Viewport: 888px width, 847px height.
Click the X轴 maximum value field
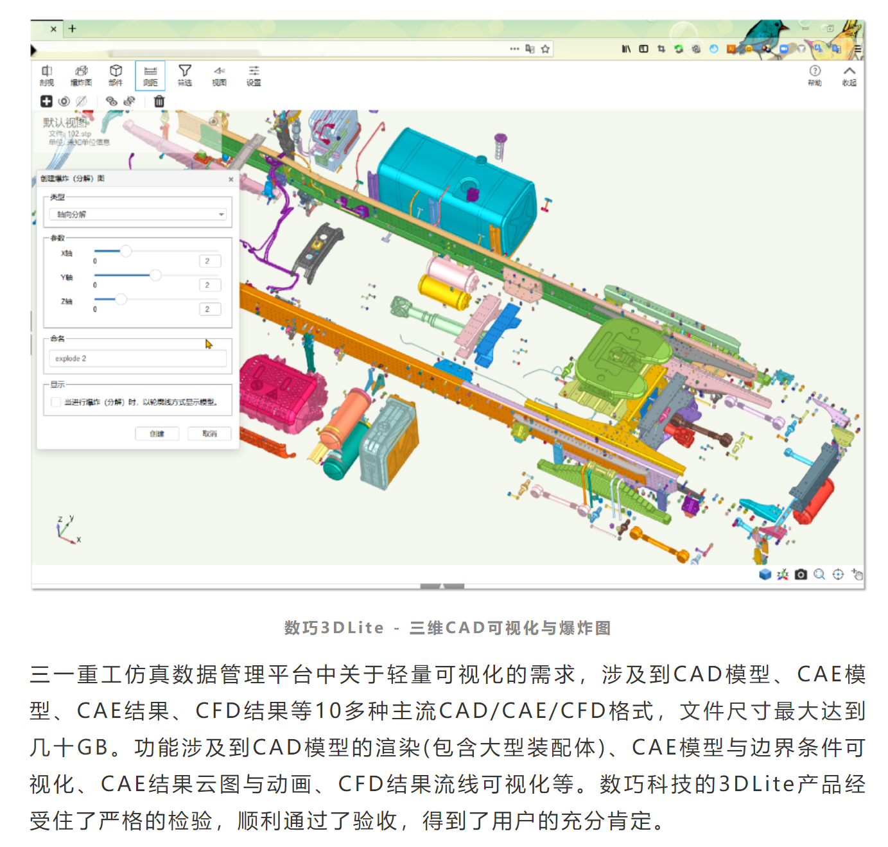(x=209, y=261)
